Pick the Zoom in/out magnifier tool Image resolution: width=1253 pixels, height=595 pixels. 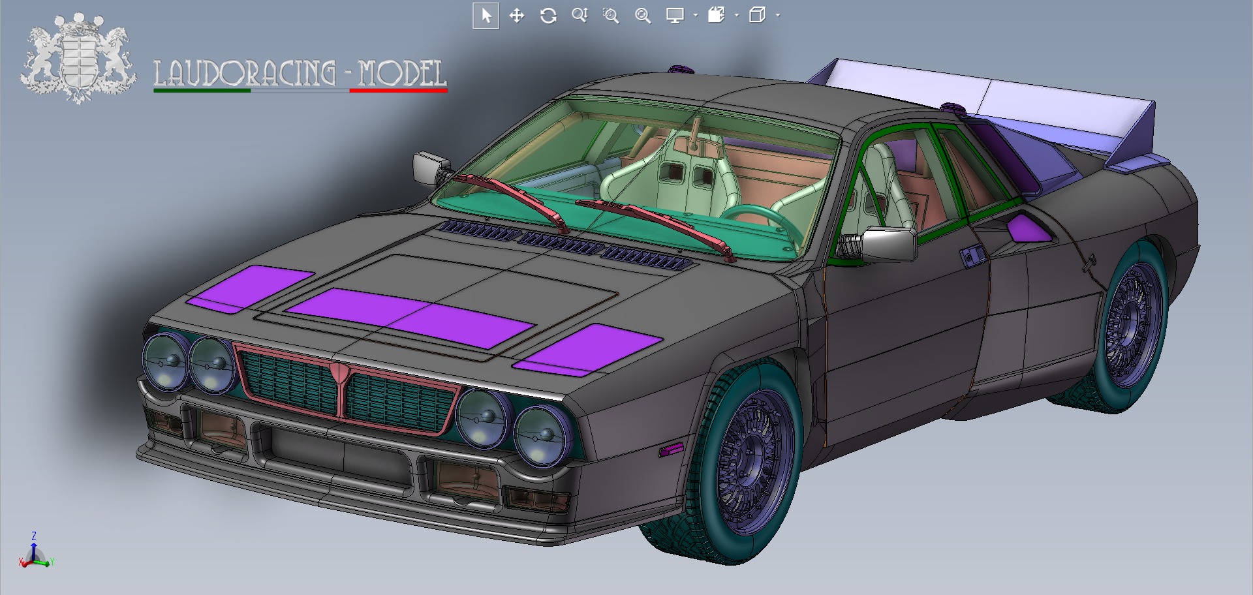580,16
